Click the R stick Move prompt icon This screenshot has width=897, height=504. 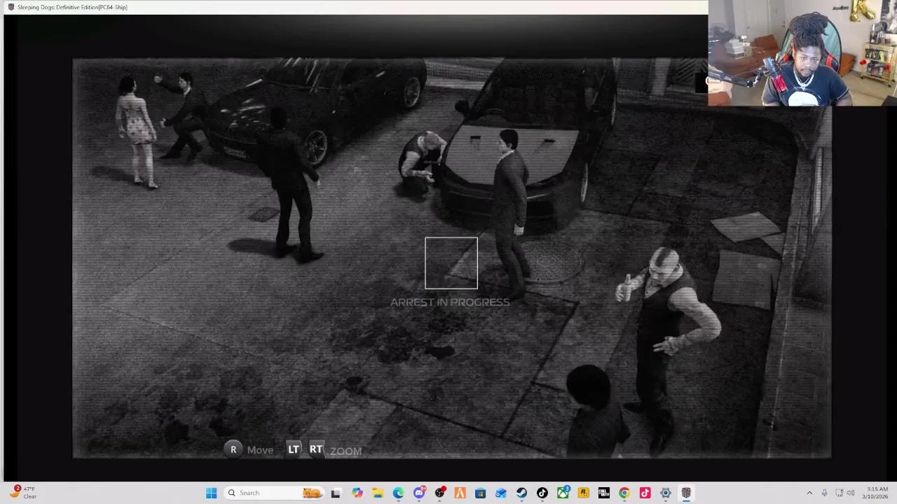tap(233, 450)
